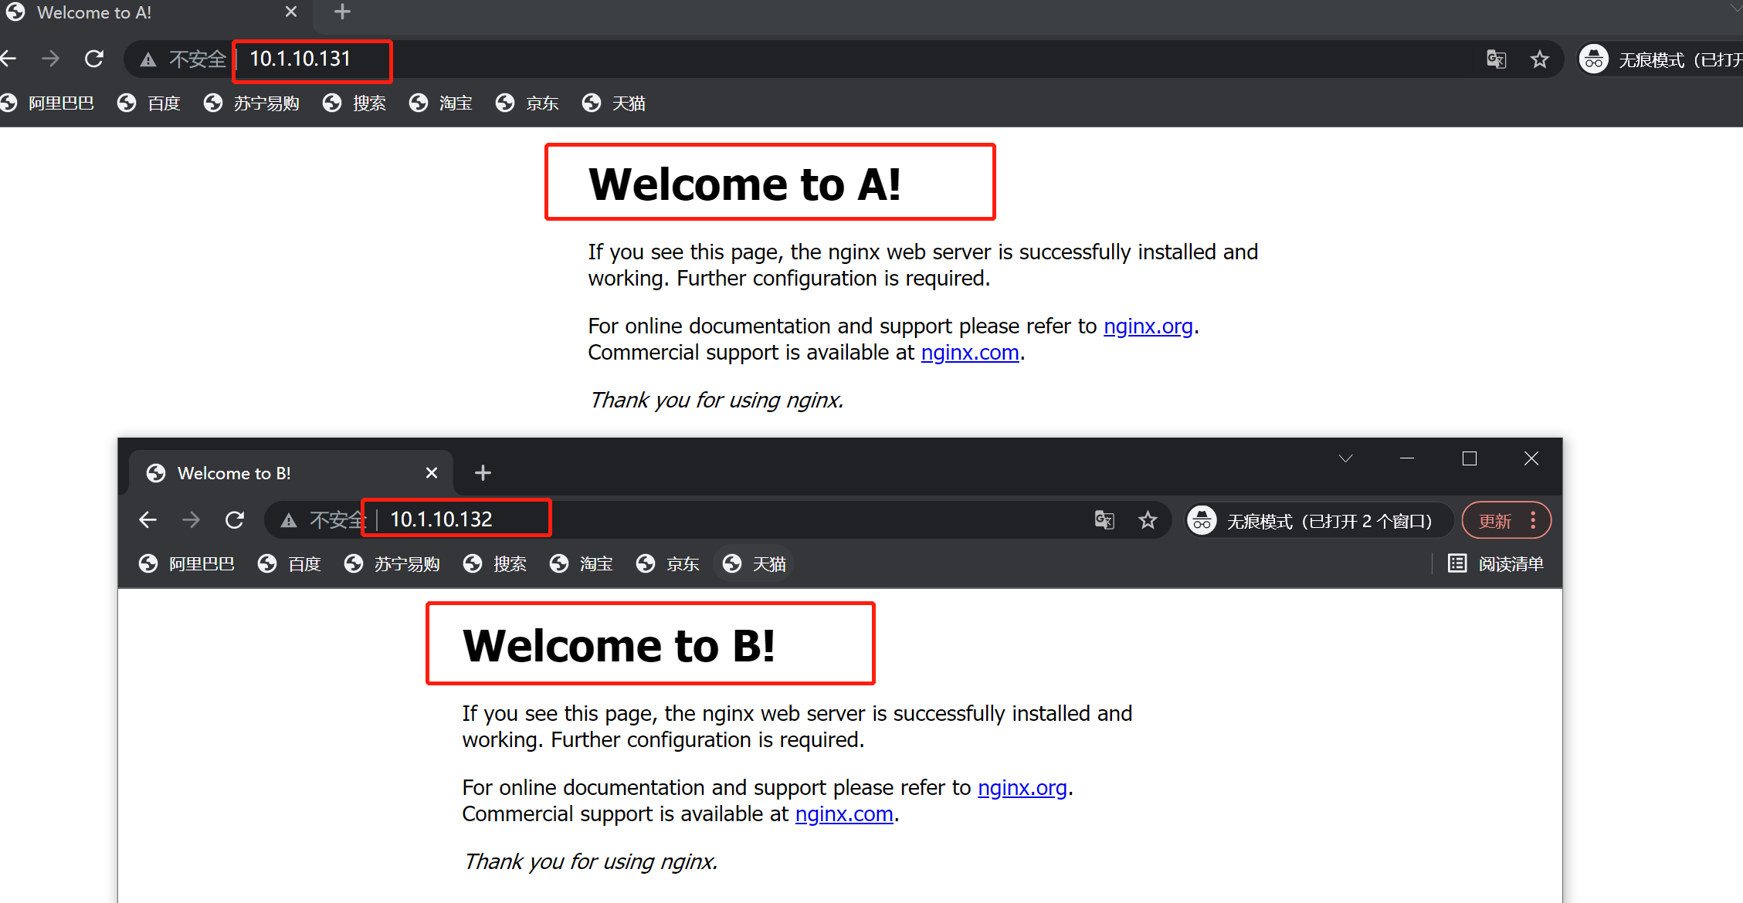Image resolution: width=1743 pixels, height=903 pixels.
Task: Close the Welcome to B! tab
Action: [432, 472]
